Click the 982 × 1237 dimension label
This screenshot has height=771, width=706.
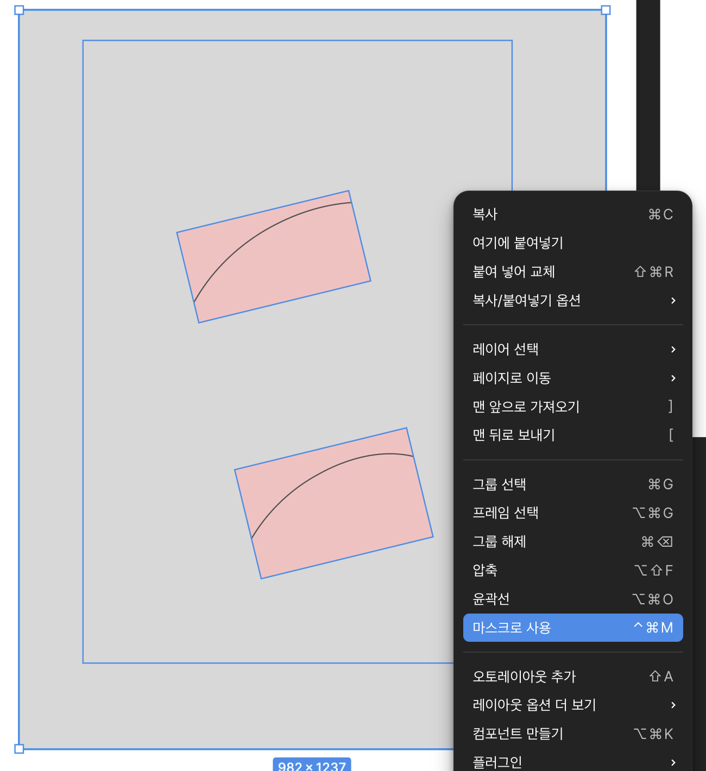click(312, 765)
